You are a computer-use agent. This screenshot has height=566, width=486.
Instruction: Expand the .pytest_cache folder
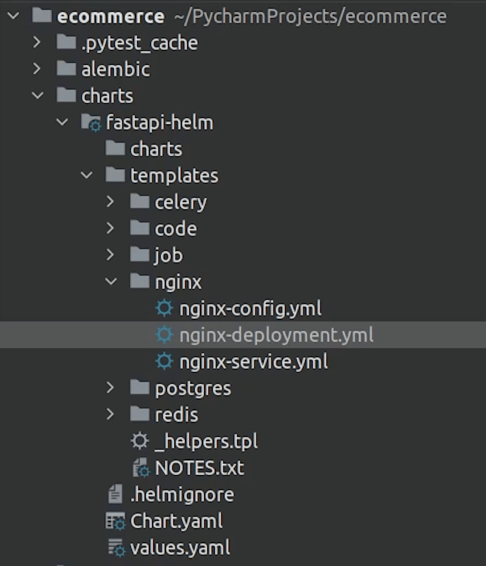[x=37, y=42]
